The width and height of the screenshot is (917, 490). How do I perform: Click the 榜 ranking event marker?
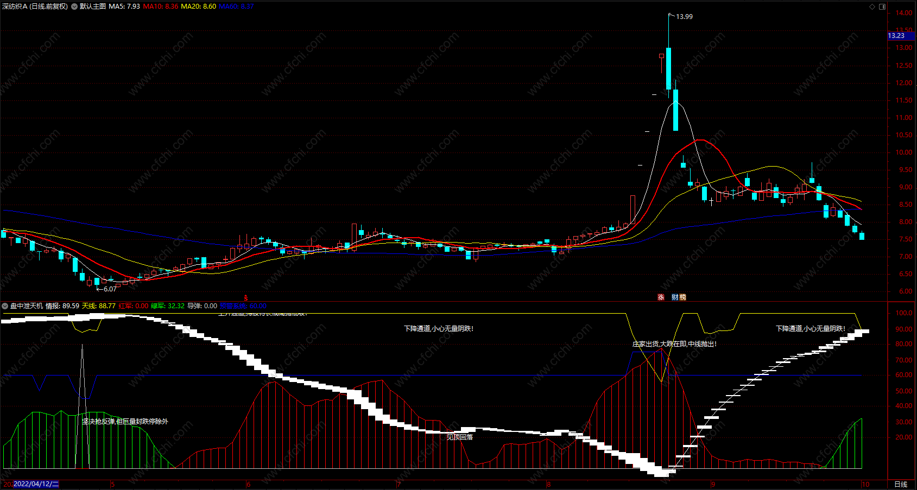(x=682, y=297)
